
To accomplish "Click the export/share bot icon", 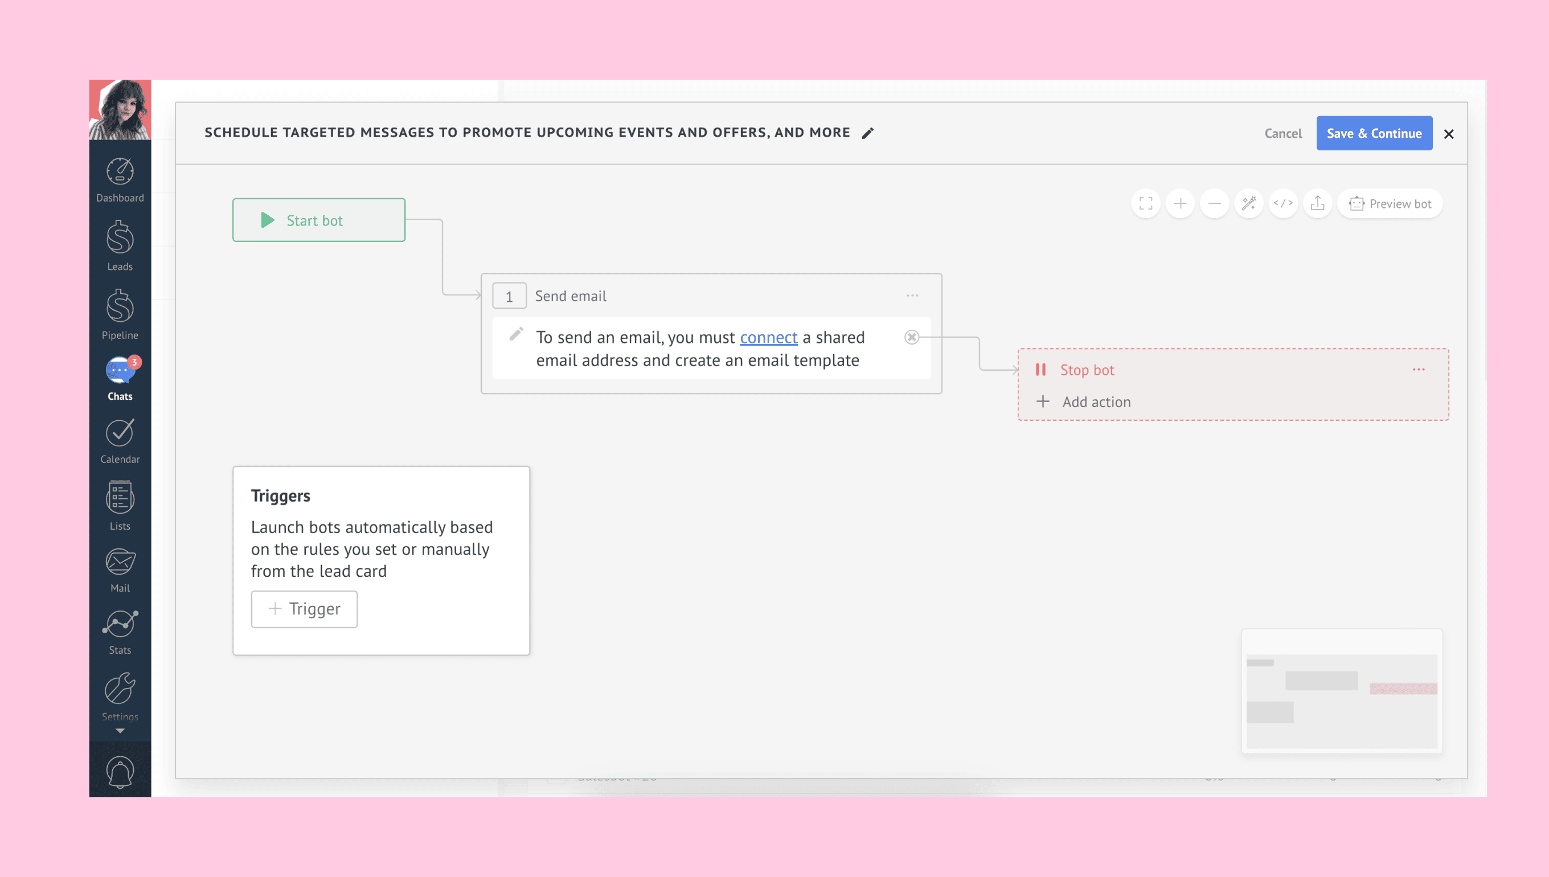I will click(1317, 204).
